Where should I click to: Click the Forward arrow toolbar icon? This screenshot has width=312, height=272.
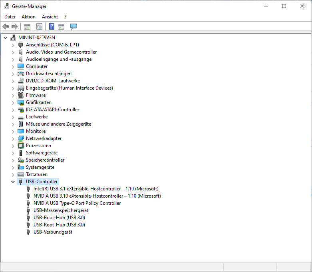[15, 26]
